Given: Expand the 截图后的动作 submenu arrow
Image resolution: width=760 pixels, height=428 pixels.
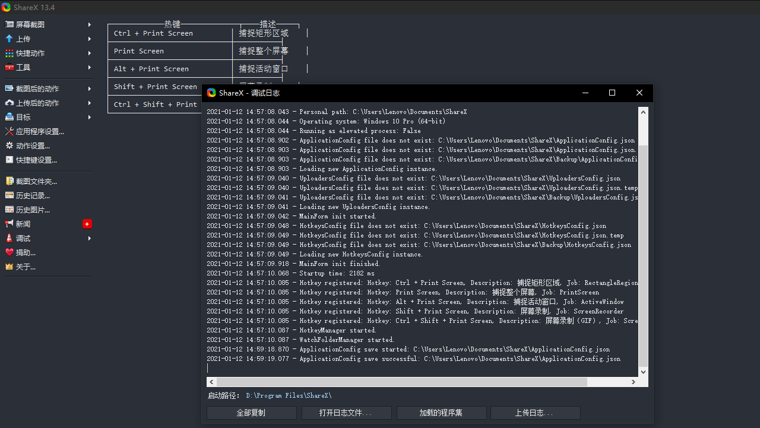Looking at the screenshot, I should pos(89,88).
